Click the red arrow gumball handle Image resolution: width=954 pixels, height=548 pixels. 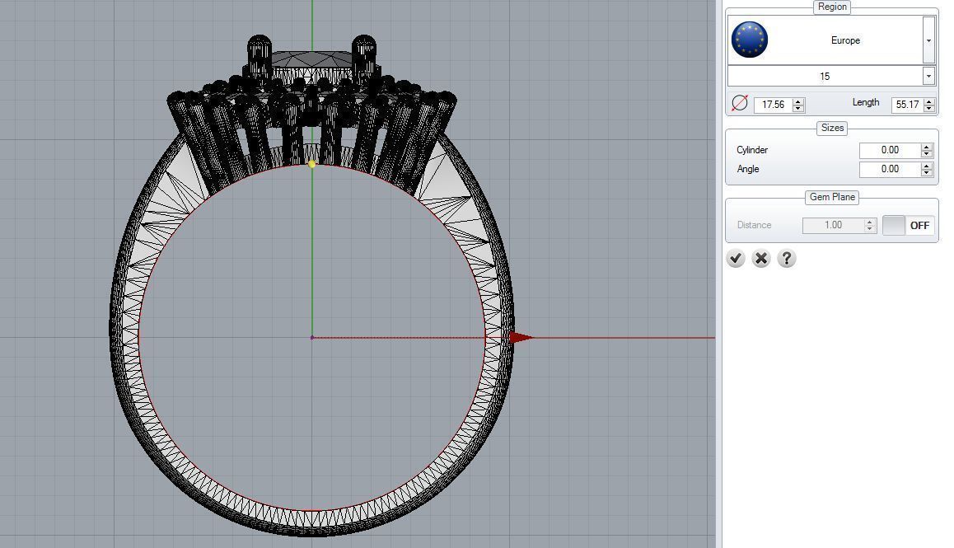[x=521, y=337]
